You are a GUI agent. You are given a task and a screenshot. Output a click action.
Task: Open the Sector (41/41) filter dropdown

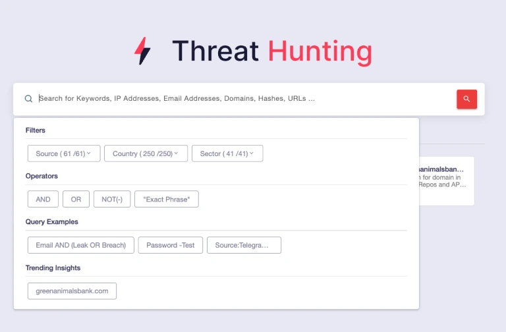[x=227, y=153]
